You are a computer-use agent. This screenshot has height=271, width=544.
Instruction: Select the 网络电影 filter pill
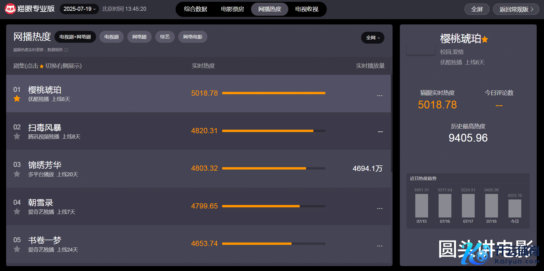(192, 37)
